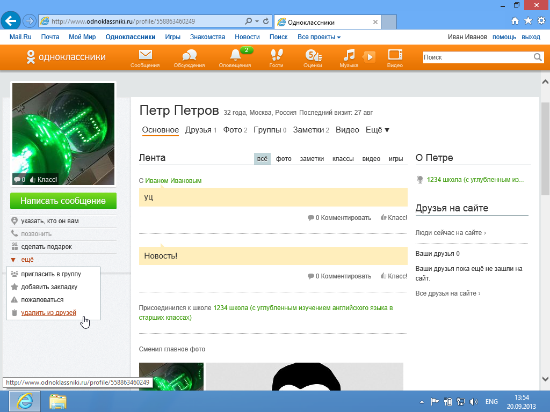Open the Музыка note icon
The height and width of the screenshot is (412, 550).
coord(349,58)
